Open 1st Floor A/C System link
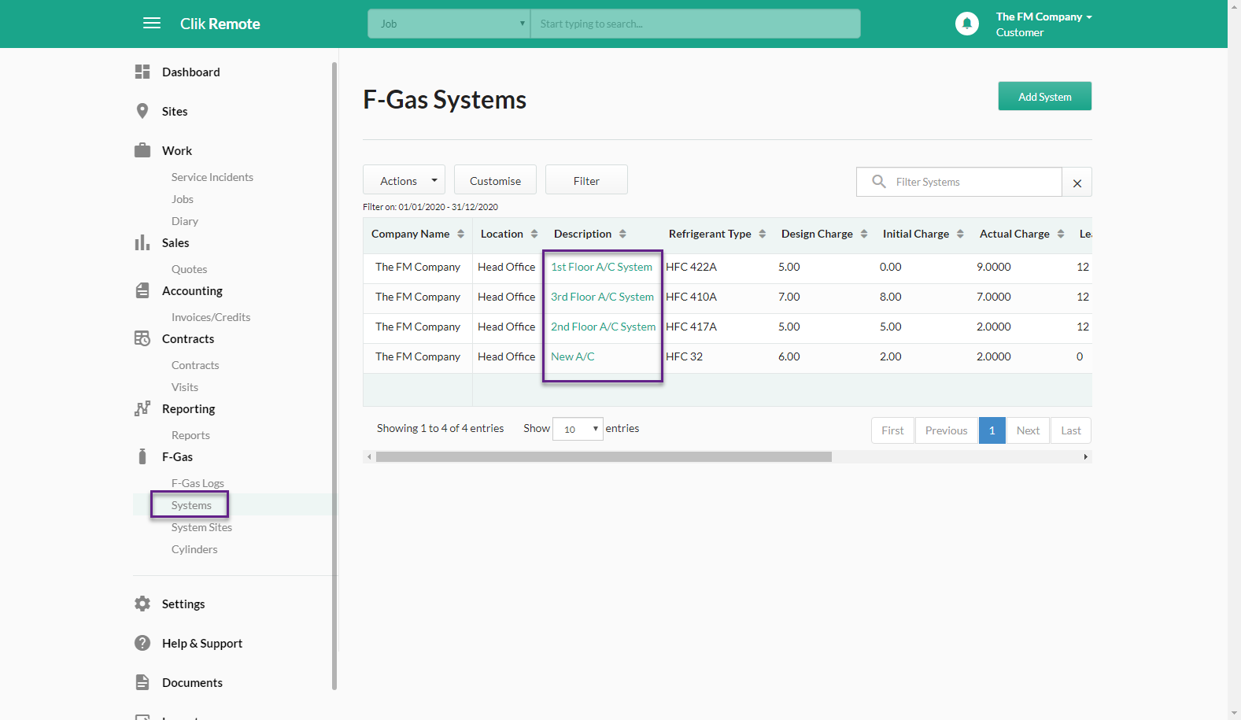Screen dimensions: 1241x720 click(x=601, y=267)
